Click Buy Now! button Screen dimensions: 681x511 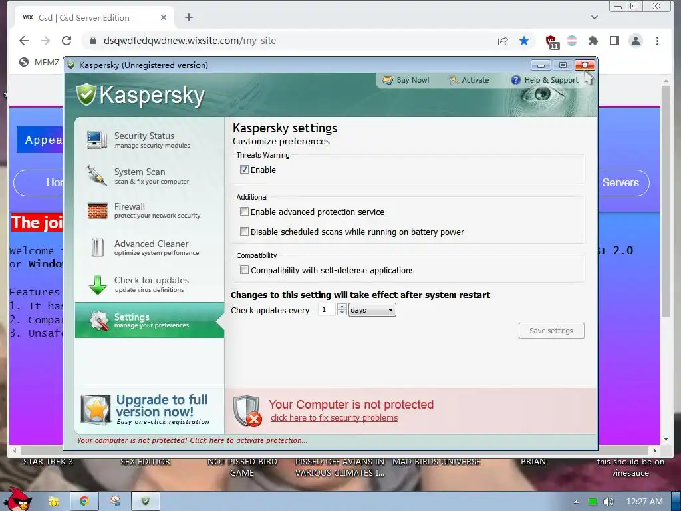(406, 80)
